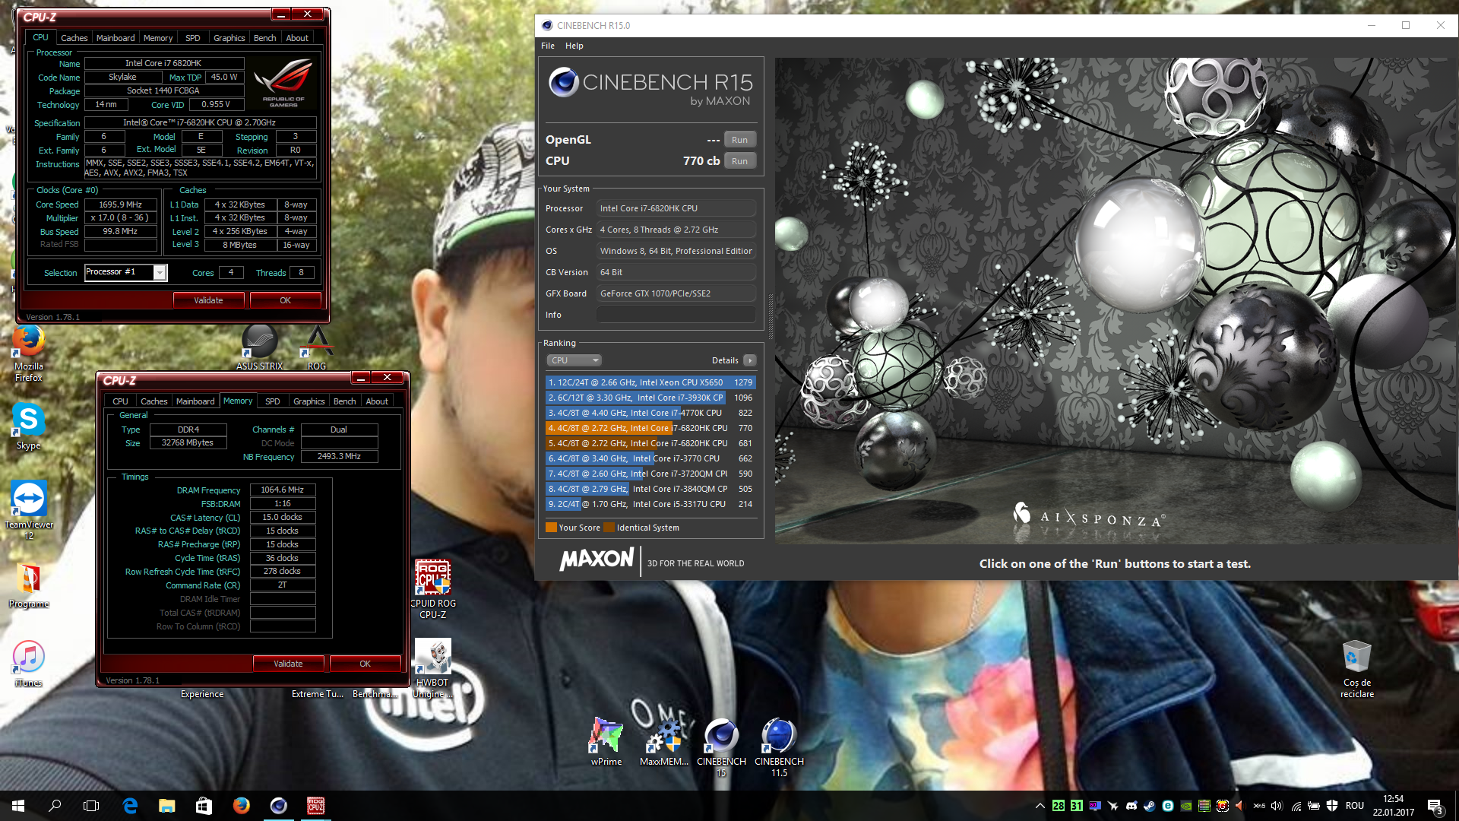The height and width of the screenshot is (821, 1459).
Task: Open the Mozilla Firefox desktop shortcut
Action: (28, 353)
